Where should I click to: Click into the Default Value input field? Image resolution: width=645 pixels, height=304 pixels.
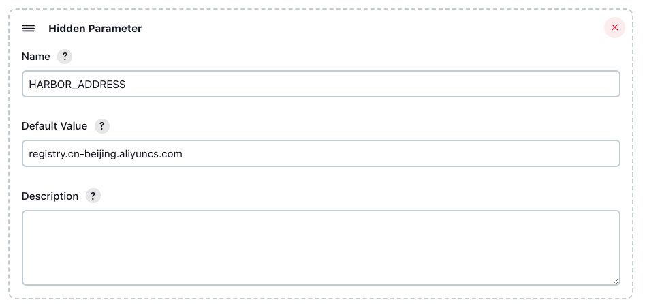[x=321, y=153]
